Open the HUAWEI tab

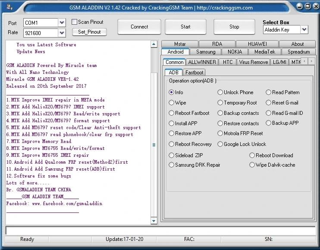pos(257,44)
